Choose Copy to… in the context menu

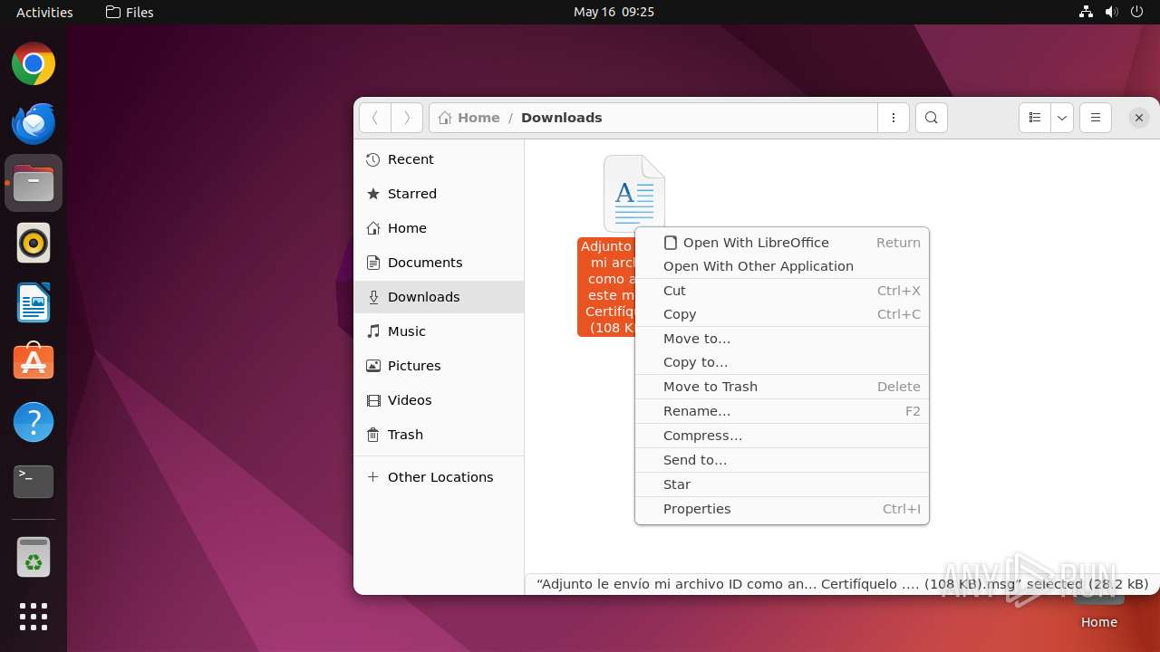(782, 362)
